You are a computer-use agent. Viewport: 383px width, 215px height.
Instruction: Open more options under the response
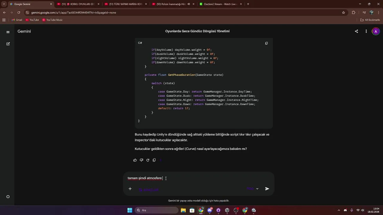[x=161, y=160]
